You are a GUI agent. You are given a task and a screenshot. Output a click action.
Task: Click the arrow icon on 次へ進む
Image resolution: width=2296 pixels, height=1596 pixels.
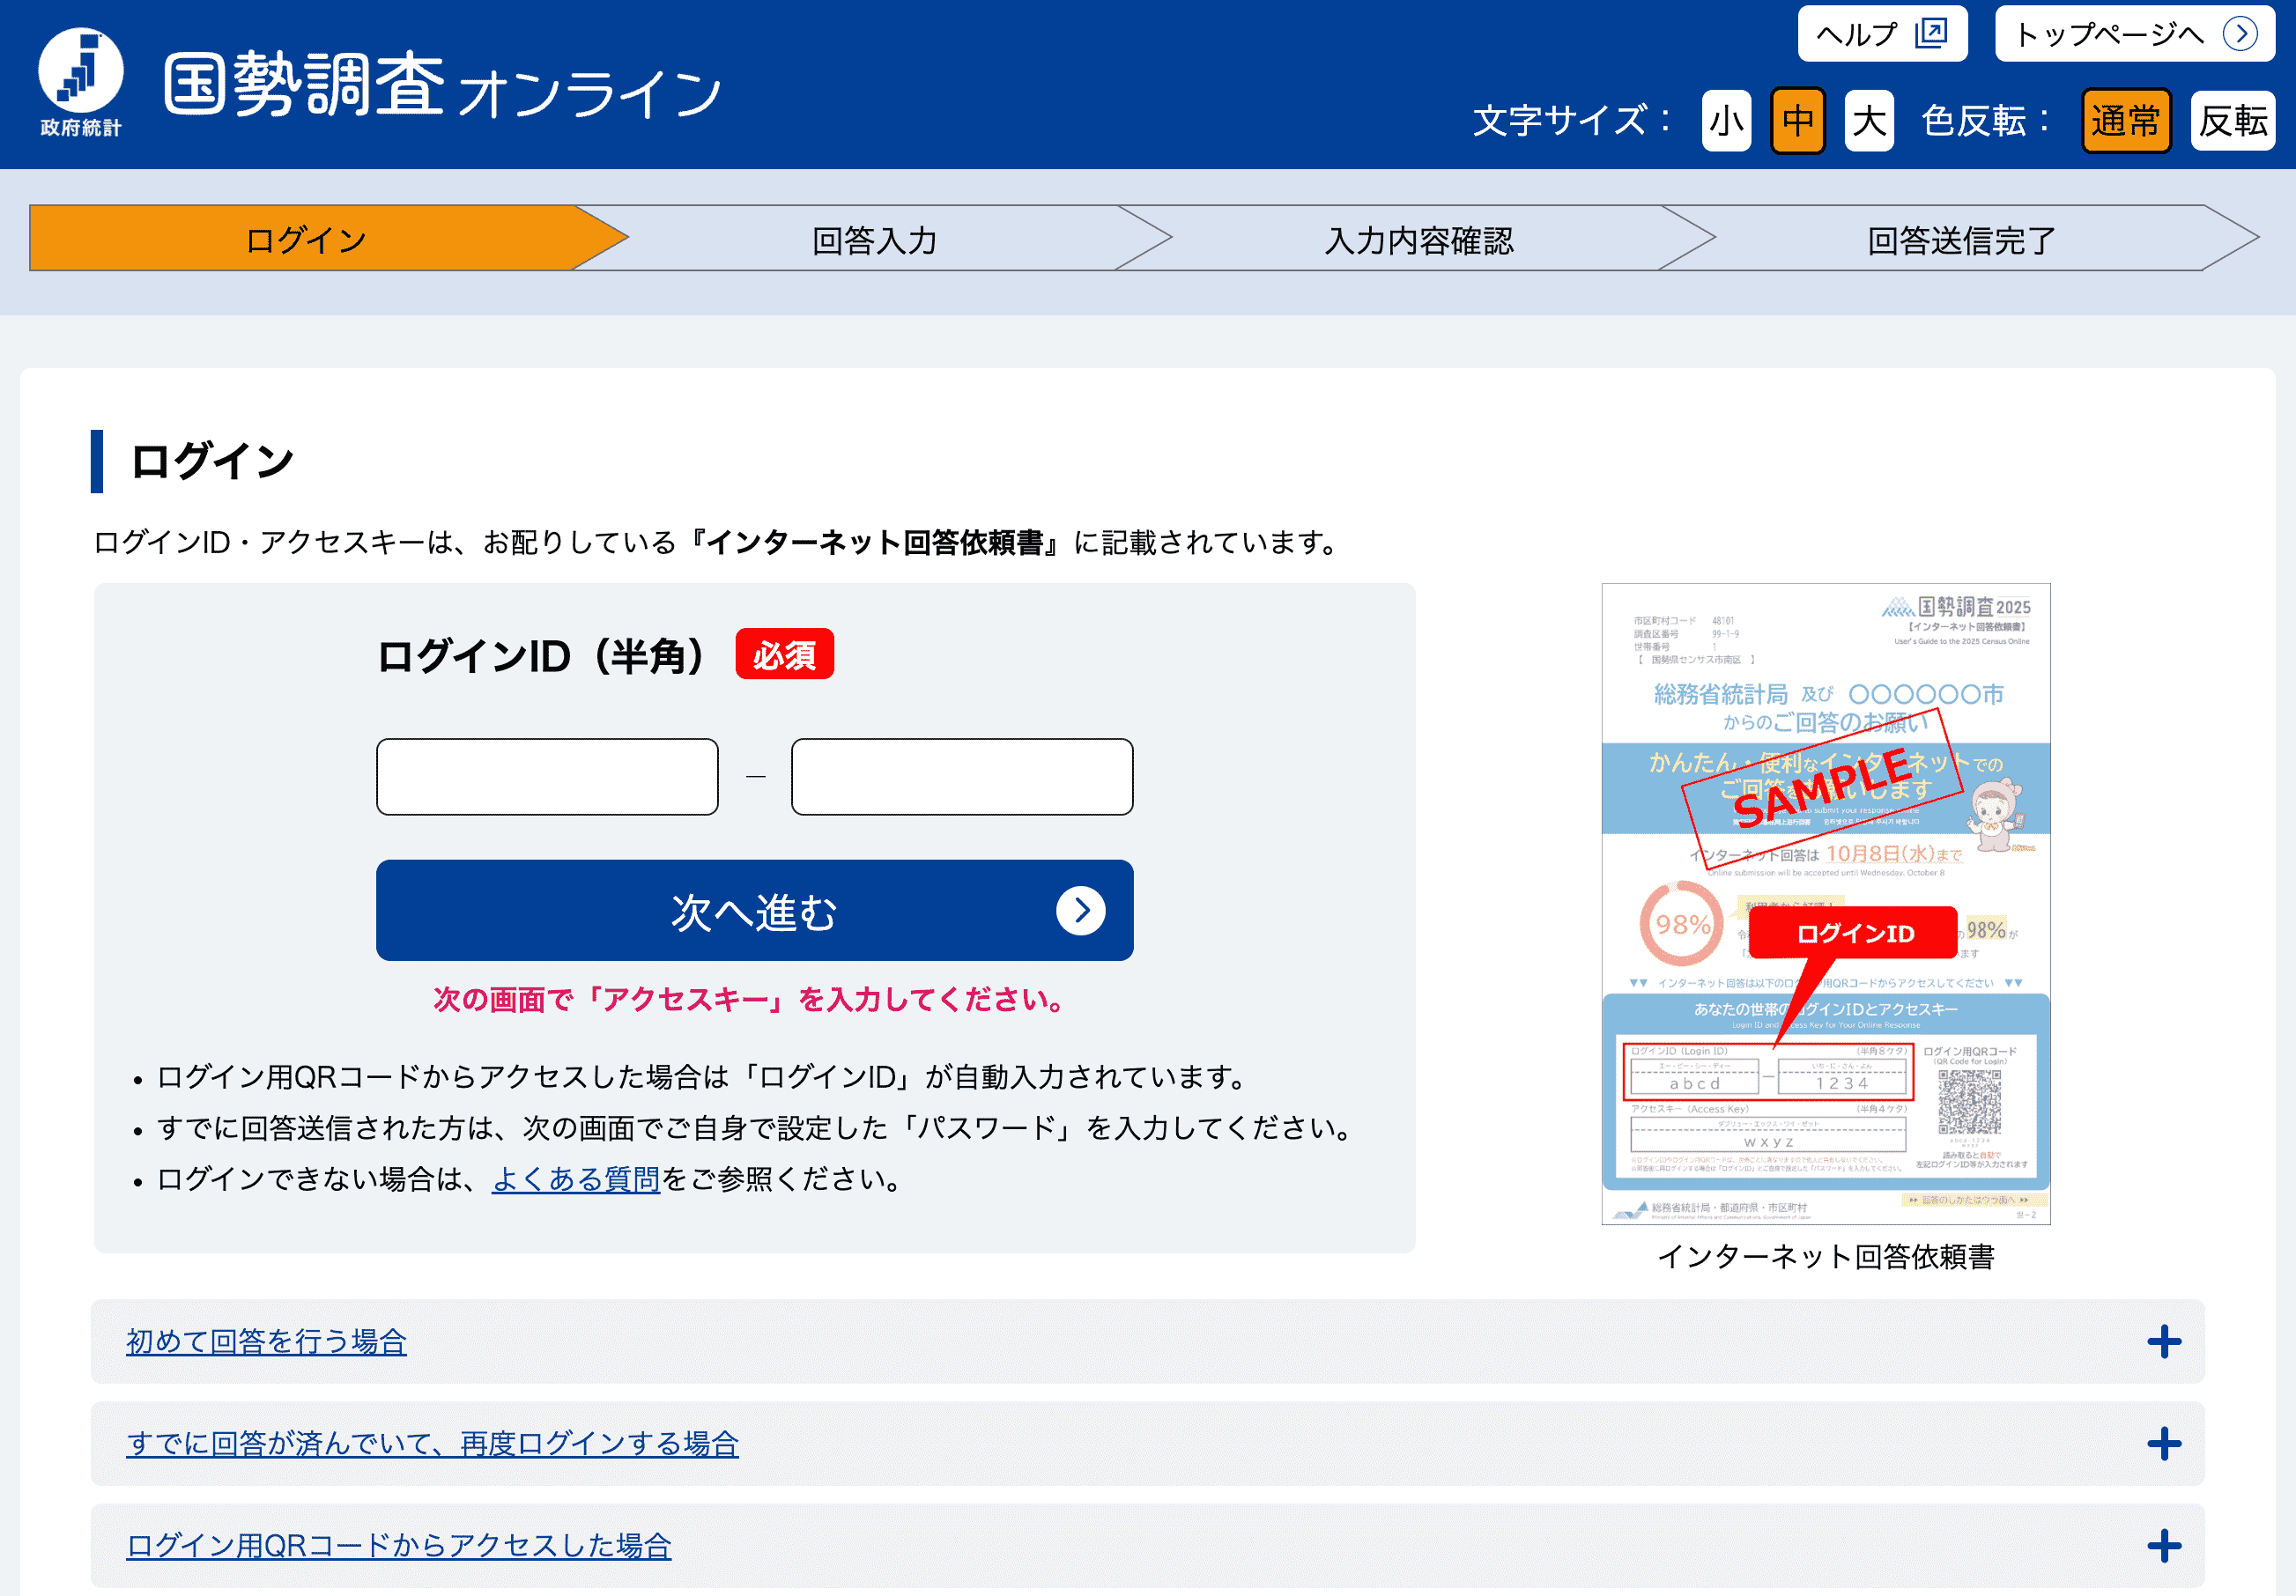[1080, 911]
